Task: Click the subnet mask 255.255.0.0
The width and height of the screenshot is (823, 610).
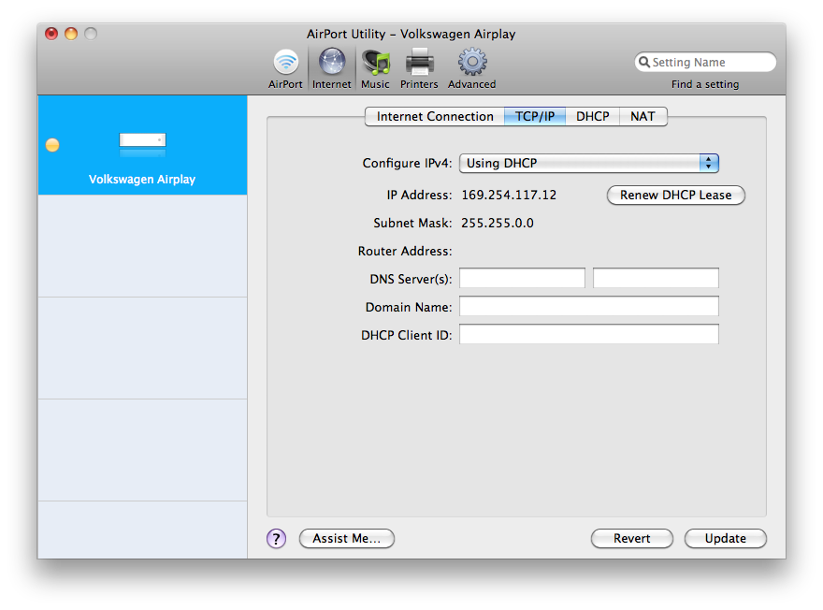Action: tap(498, 223)
